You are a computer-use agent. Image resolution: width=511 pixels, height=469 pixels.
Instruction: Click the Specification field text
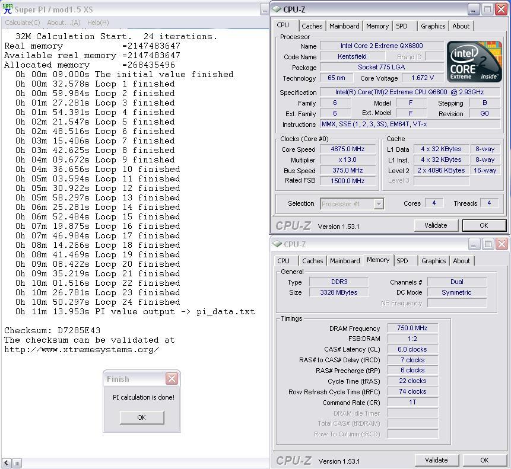[x=410, y=92]
